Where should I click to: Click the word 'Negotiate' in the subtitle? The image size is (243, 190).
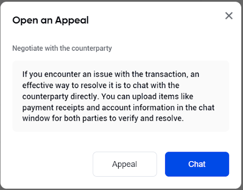(28, 48)
